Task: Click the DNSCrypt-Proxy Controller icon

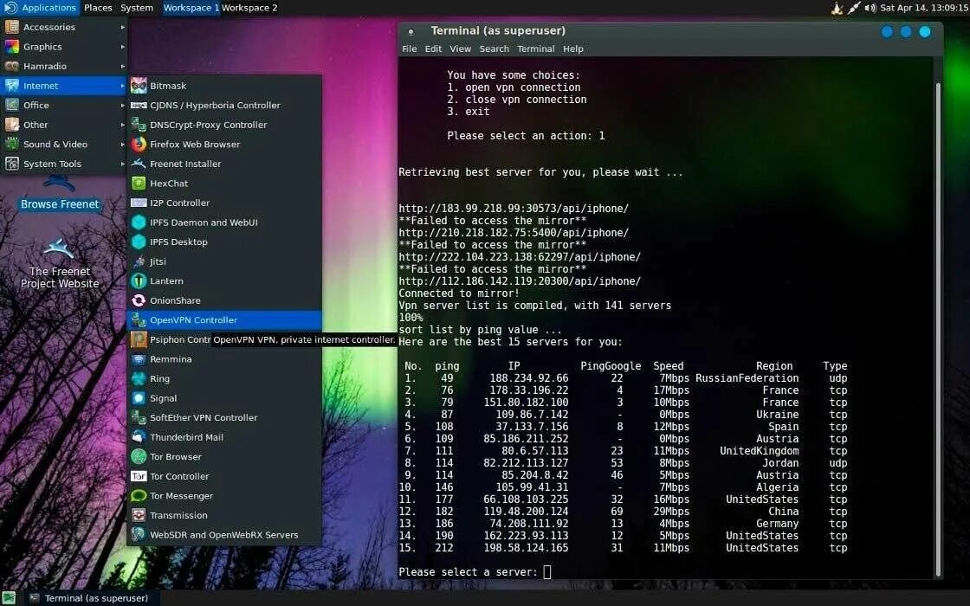Action: tap(139, 125)
